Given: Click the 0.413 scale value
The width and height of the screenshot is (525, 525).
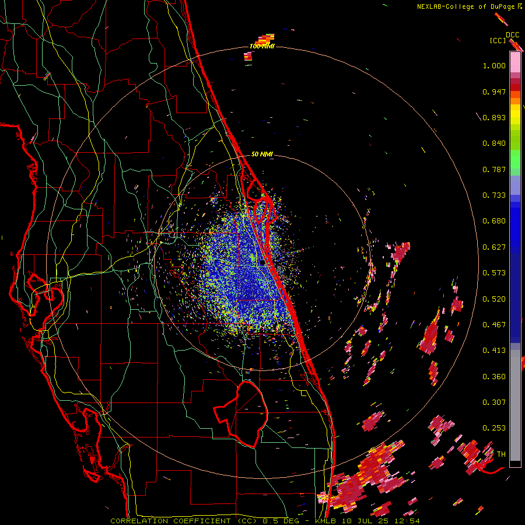Looking at the screenshot, I should click(x=494, y=351).
